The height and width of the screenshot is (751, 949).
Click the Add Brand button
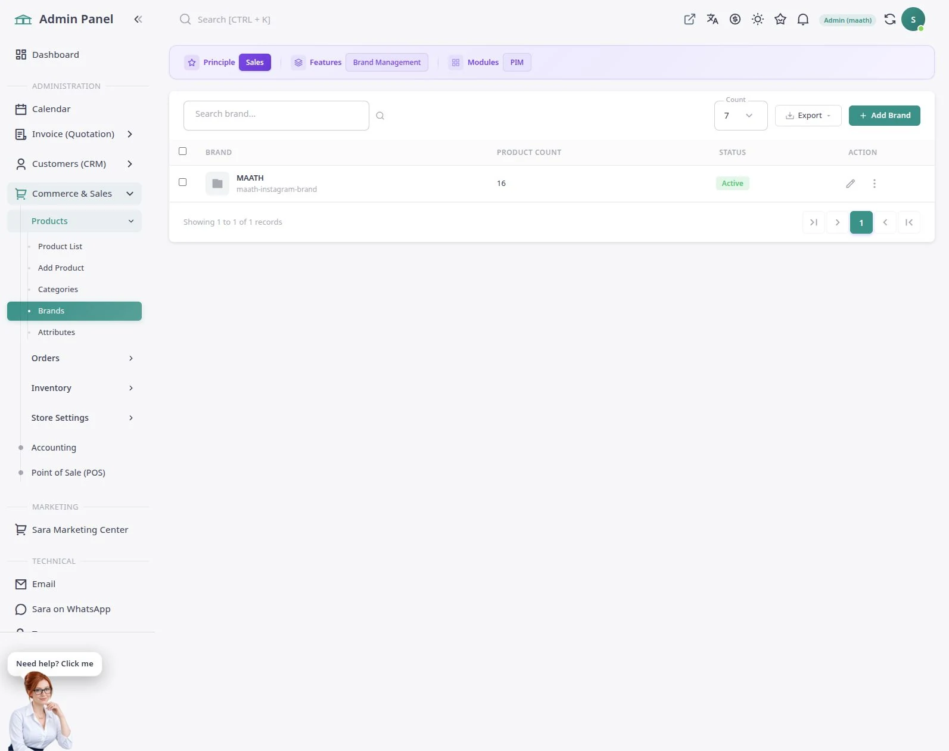point(885,116)
